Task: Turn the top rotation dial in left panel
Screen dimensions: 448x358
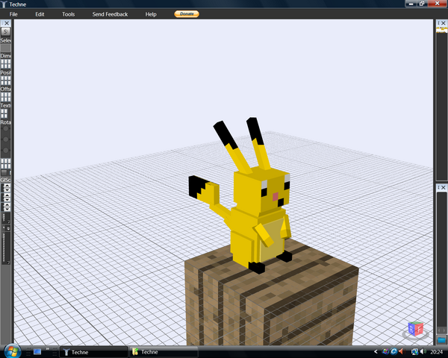Action: coord(5,129)
